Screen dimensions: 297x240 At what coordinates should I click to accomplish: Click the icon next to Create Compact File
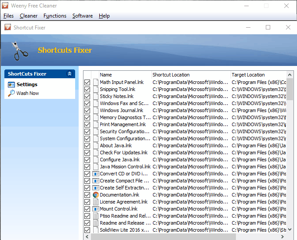(96, 181)
